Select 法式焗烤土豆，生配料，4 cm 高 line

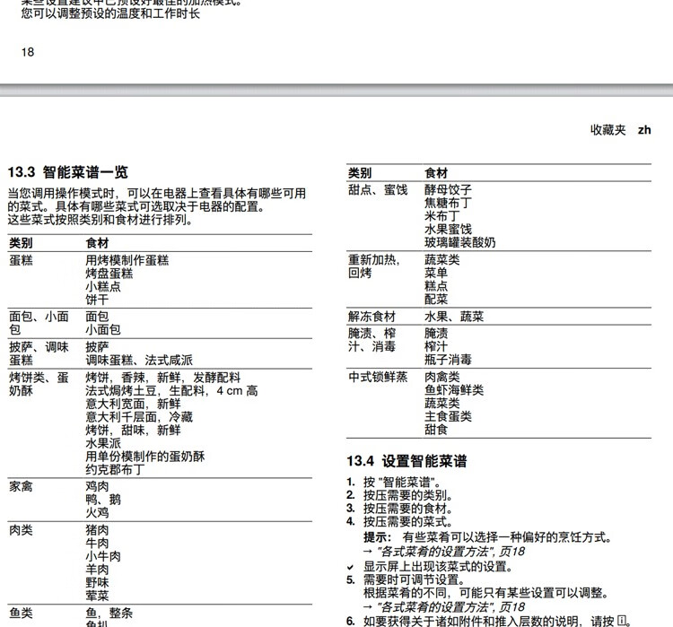171,390
